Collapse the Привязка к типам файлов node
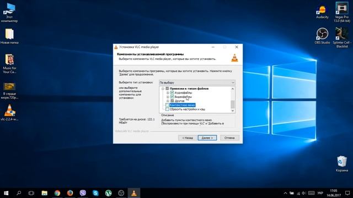353x198 pixels. [x=163, y=89]
